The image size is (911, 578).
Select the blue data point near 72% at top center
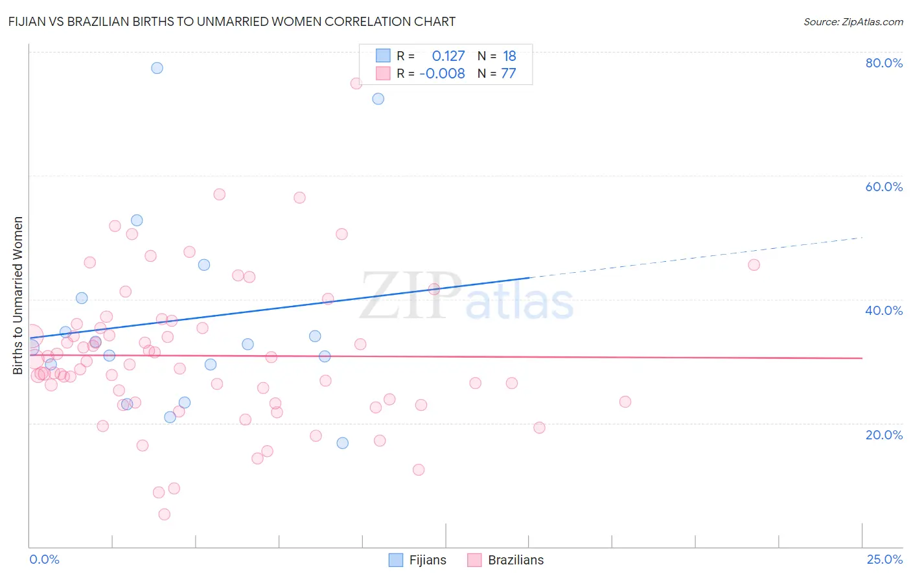(x=378, y=99)
